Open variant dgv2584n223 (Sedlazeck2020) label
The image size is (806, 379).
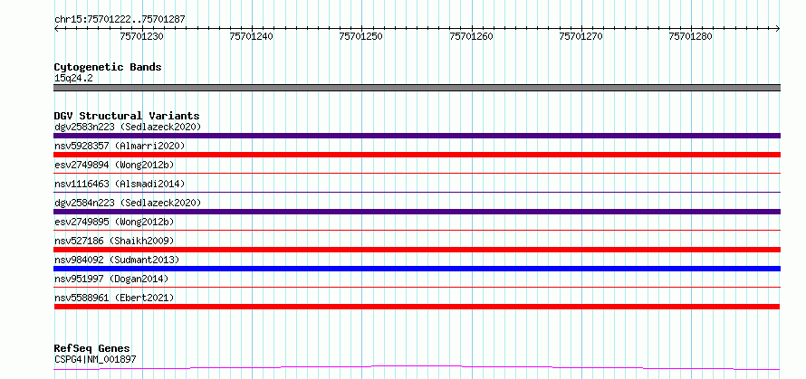pyautogui.click(x=128, y=203)
